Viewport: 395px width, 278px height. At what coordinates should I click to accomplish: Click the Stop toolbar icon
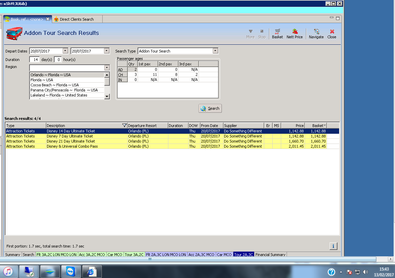(x=262, y=34)
